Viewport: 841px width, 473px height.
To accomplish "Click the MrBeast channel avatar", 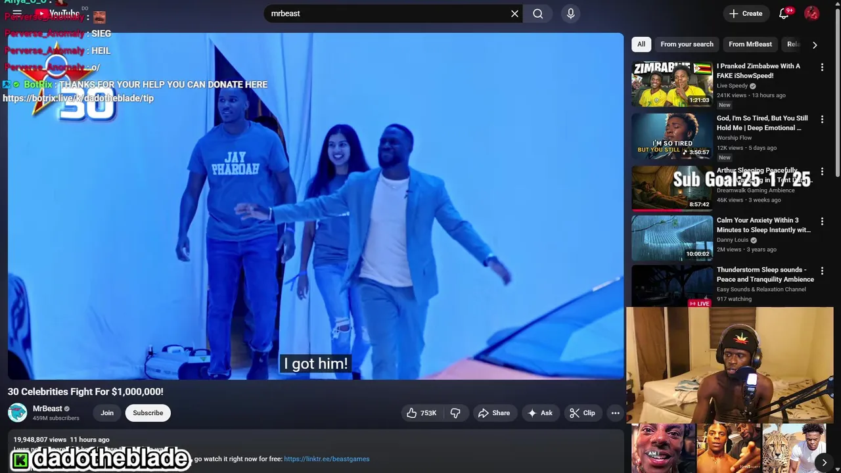I will click(18, 413).
